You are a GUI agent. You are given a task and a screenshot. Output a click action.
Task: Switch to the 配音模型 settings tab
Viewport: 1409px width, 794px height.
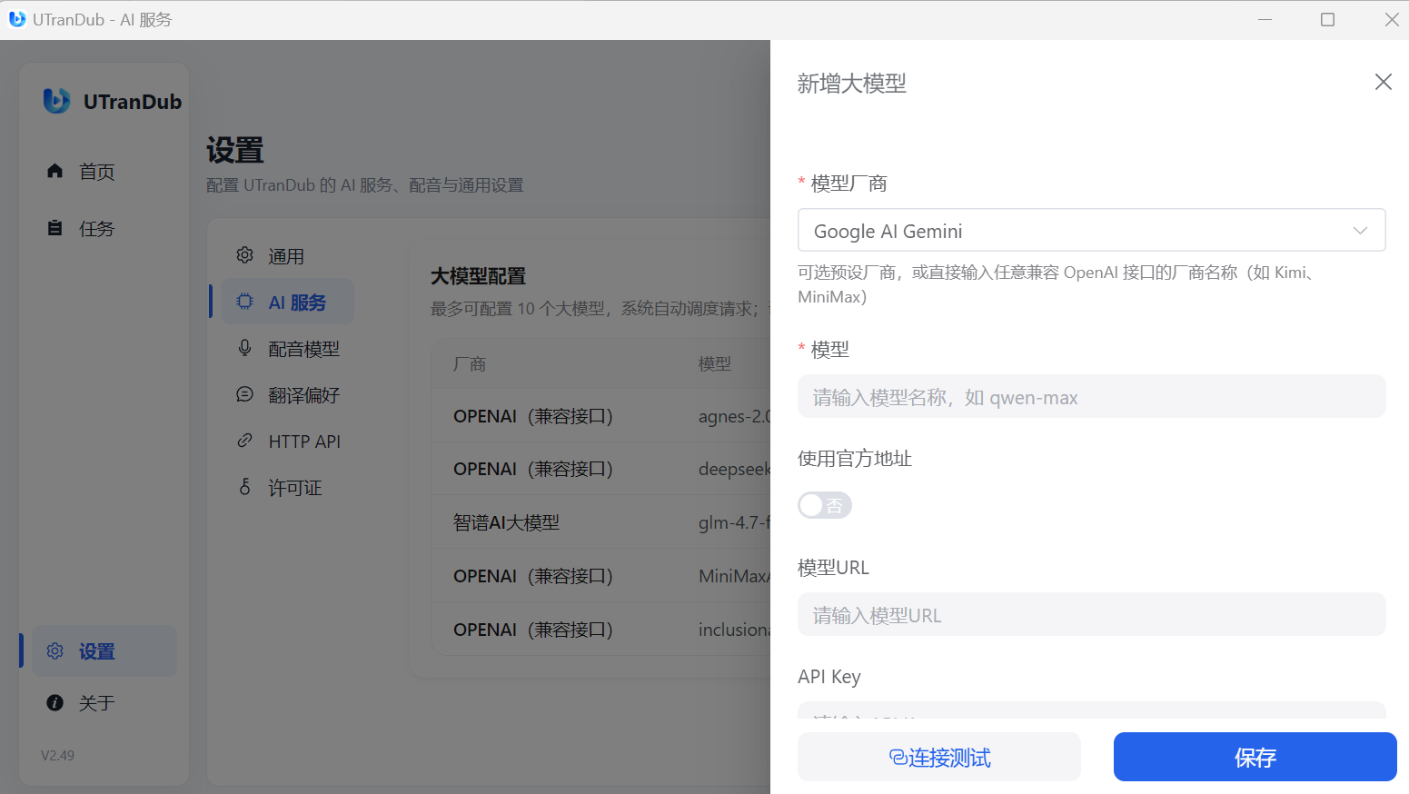tap(288, 349)
